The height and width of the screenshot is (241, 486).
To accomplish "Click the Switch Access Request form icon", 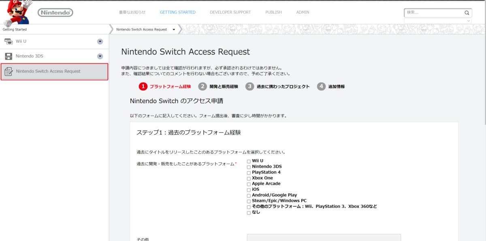I will coord(9,72).
